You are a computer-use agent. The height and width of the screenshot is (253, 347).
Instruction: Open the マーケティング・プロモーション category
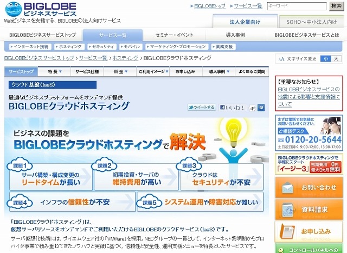click(177, 46)
